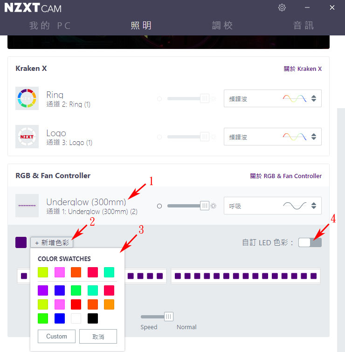The height and width of the screenshot is (352, 345).
Task: Click the Ring effect up-down arrows
Action: 314,98
